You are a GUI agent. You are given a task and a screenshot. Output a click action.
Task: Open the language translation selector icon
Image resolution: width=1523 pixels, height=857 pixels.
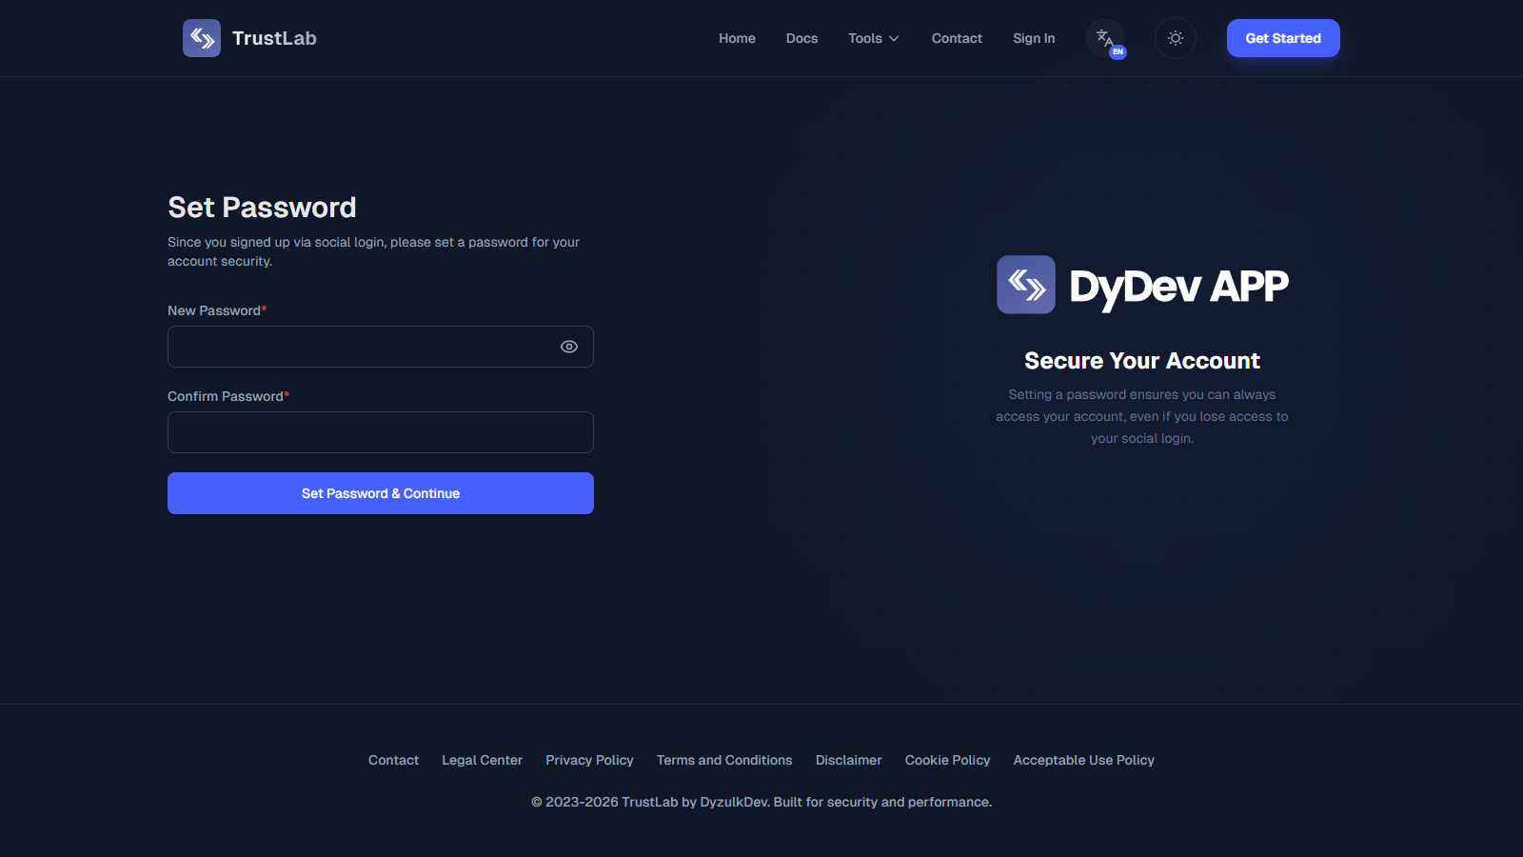pos(1105,38)
